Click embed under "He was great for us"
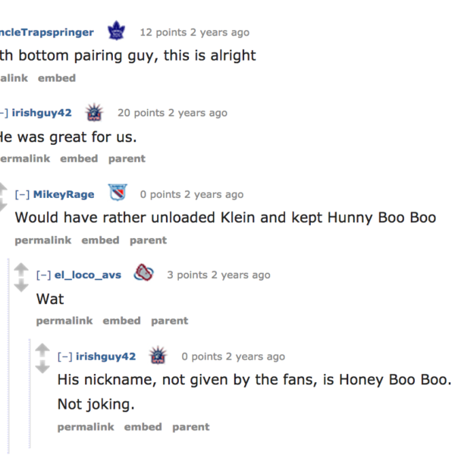 [x=79, y=158]
